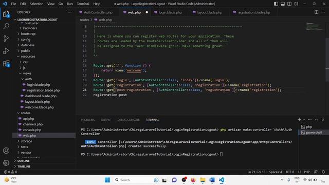Open terminal panel more actions ellipsis

[x=309, y=120]
